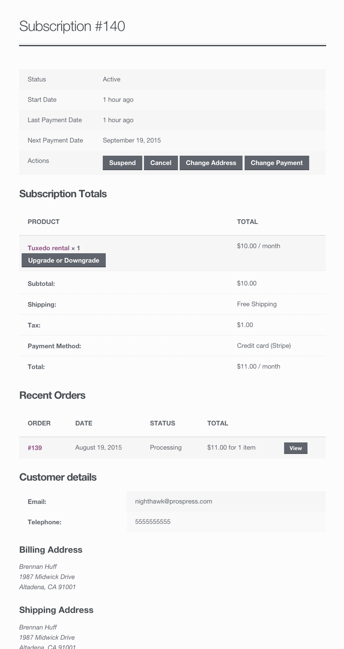The width and height of the screenshot is (344, 649).
Task: Click the Active status value
Action: pos(112,79)
